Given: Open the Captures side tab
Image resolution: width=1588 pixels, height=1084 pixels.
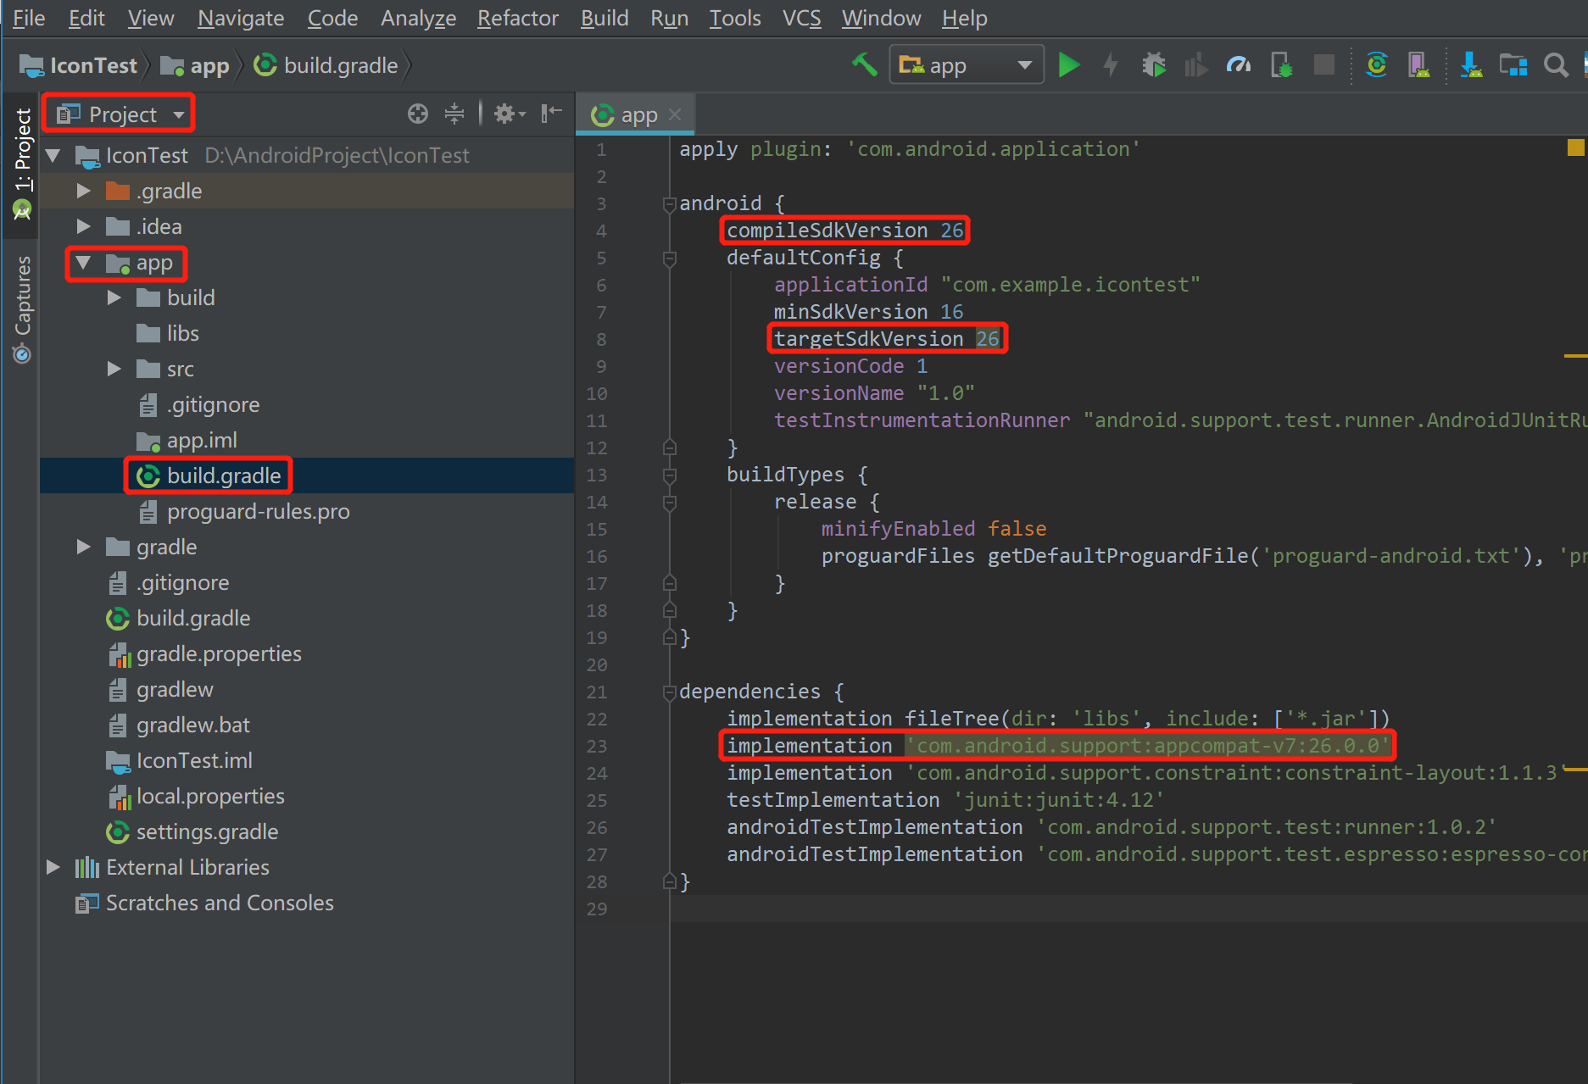Looking at the screenshot, I should click(x=21, y=309).
